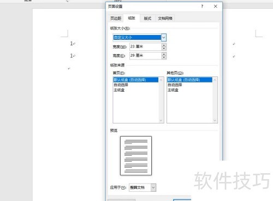Screen dimensions: 273x201
Task: Click the help question mark in dialog title
Action: pyautogui.click(x=202, y=7)
